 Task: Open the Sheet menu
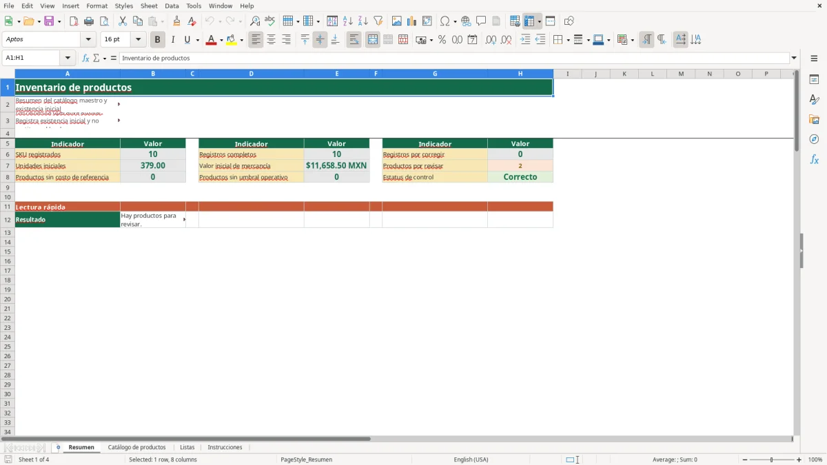coord(149,6)
